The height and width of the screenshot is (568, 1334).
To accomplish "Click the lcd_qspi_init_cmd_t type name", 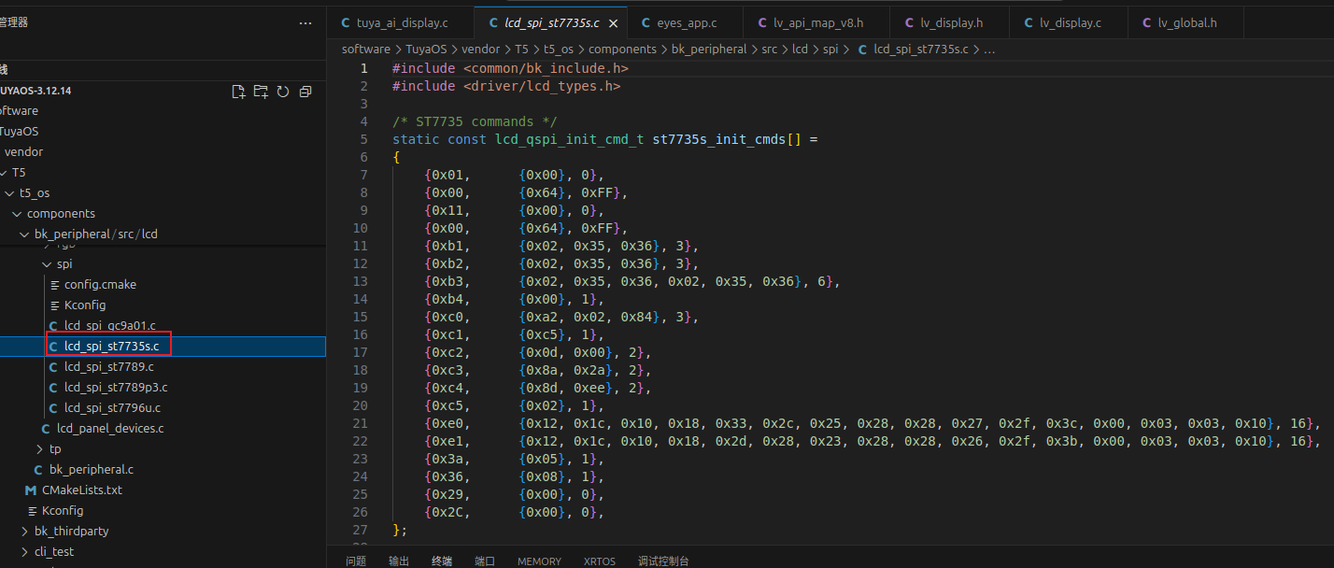I will click(x=570, y=139).
